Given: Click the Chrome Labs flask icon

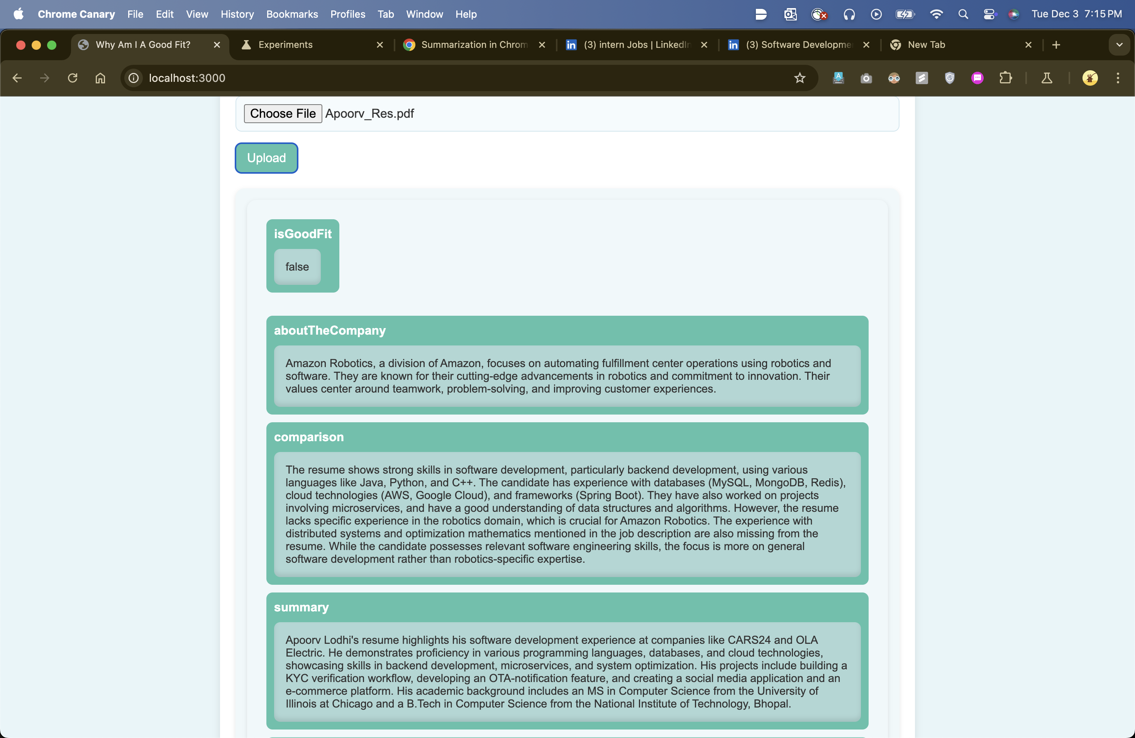Looking at the screenshot, I should [x=1047, y=78].
